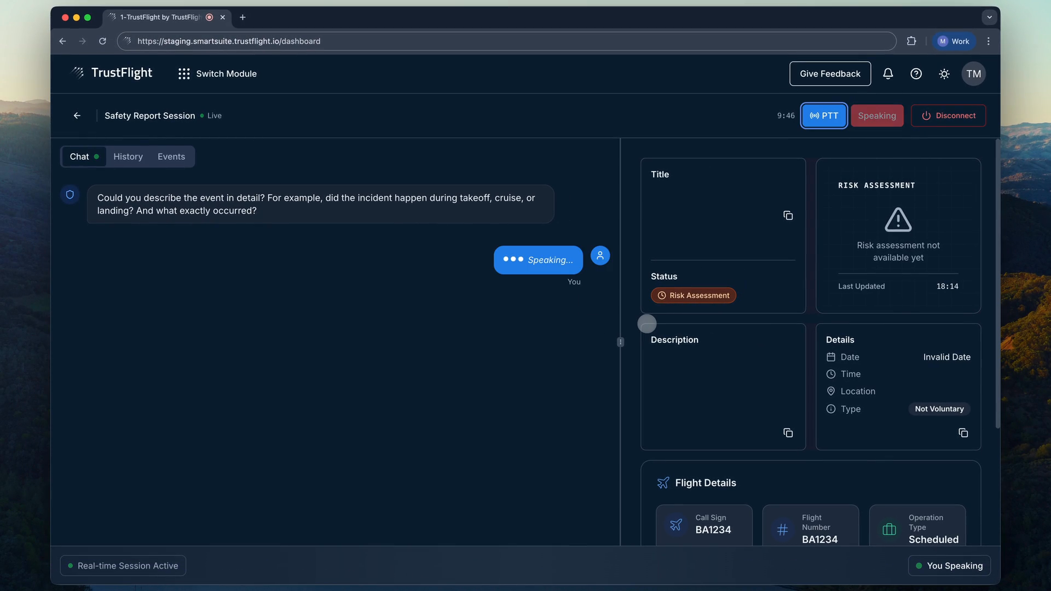Image resolution: width=1051 pixels, height=591 pixels.
Task: Open the Switch Module grid
Action: pos(217,74)
